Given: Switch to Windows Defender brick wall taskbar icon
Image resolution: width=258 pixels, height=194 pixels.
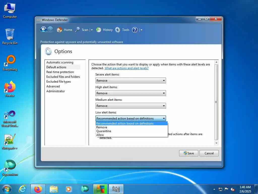Looking at the screenshot, I should 116,189.
